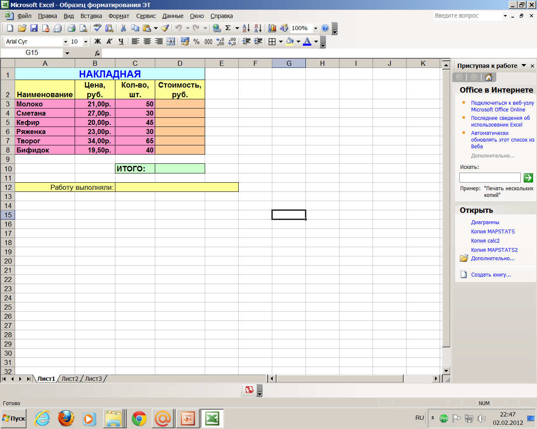
Task: Switch to the Лист2 sheet tab
Action: pyautogui.click(x=70, y=379)
